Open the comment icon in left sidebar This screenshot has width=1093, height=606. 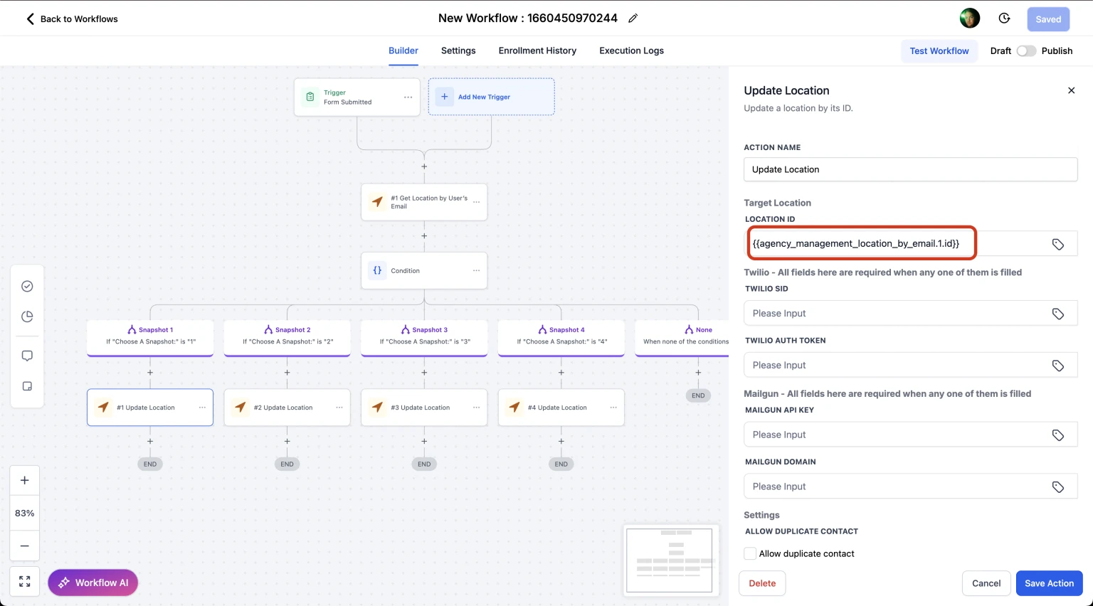pyautogui.click(x=27, y=356)
